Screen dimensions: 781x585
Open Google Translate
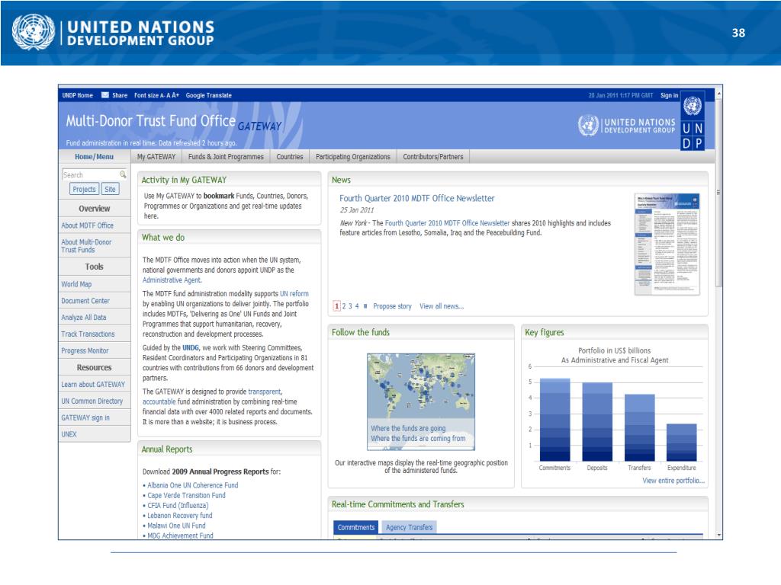click(x=209, y=95)
